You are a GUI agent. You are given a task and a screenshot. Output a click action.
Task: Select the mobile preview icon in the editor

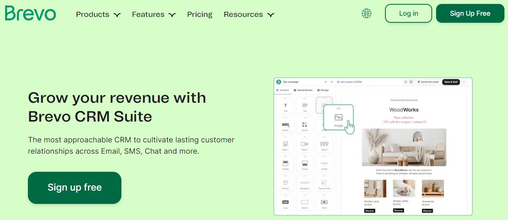(411, 82)
